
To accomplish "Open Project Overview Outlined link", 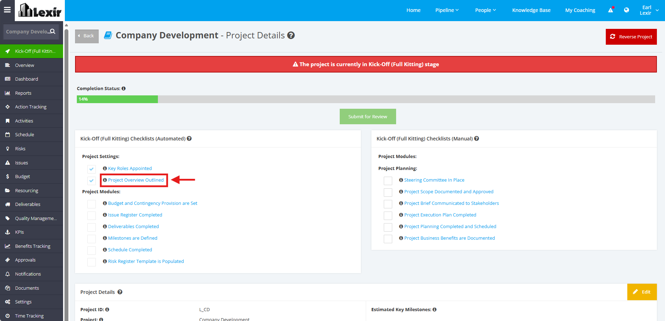I will (136, 180).
